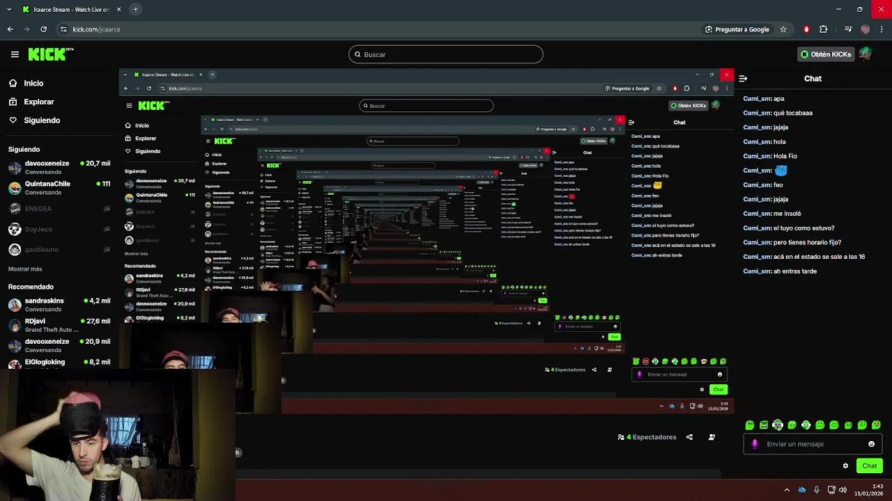
Task: Click the microphone icon in Windows system tray
Action: 817,490
